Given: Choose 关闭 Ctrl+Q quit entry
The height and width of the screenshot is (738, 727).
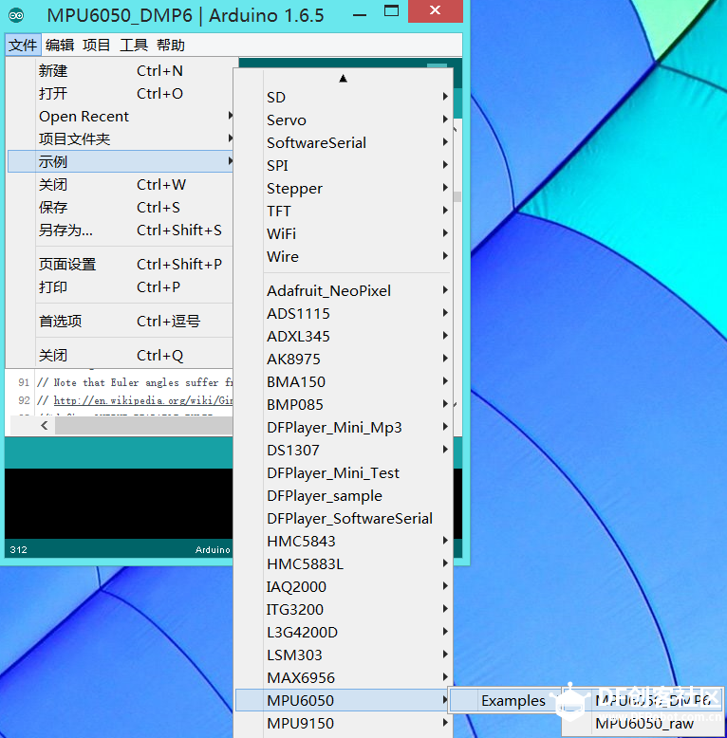Looking at the screenshot, I should click(x=121, y=356).
